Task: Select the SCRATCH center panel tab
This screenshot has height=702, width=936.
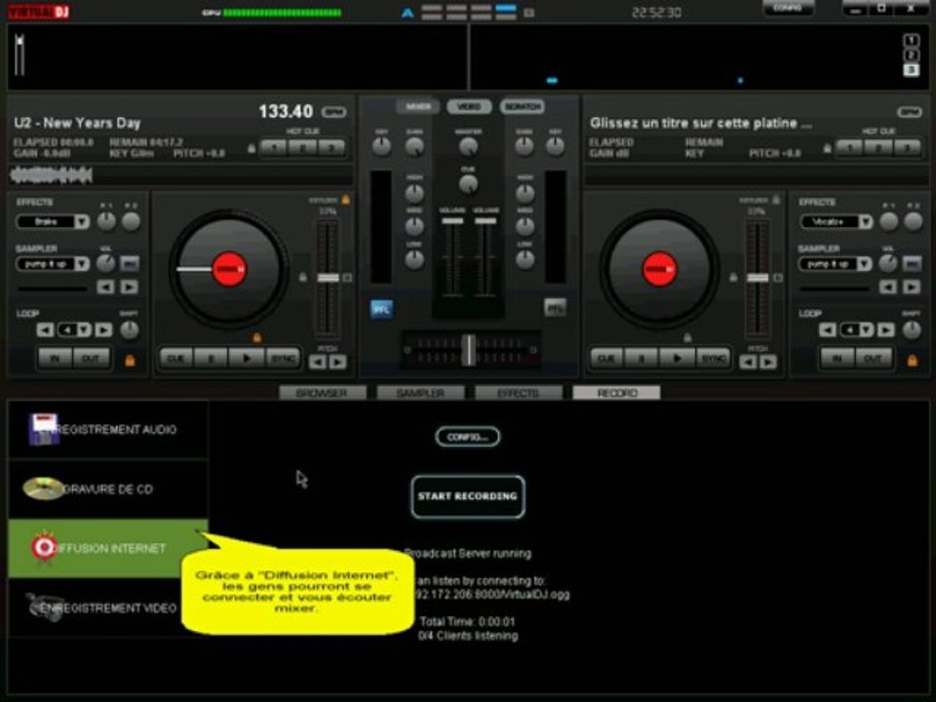Action: 523,107
